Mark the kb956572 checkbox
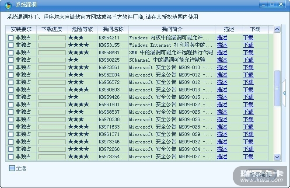The image size is (290, 188). [11, 82]
